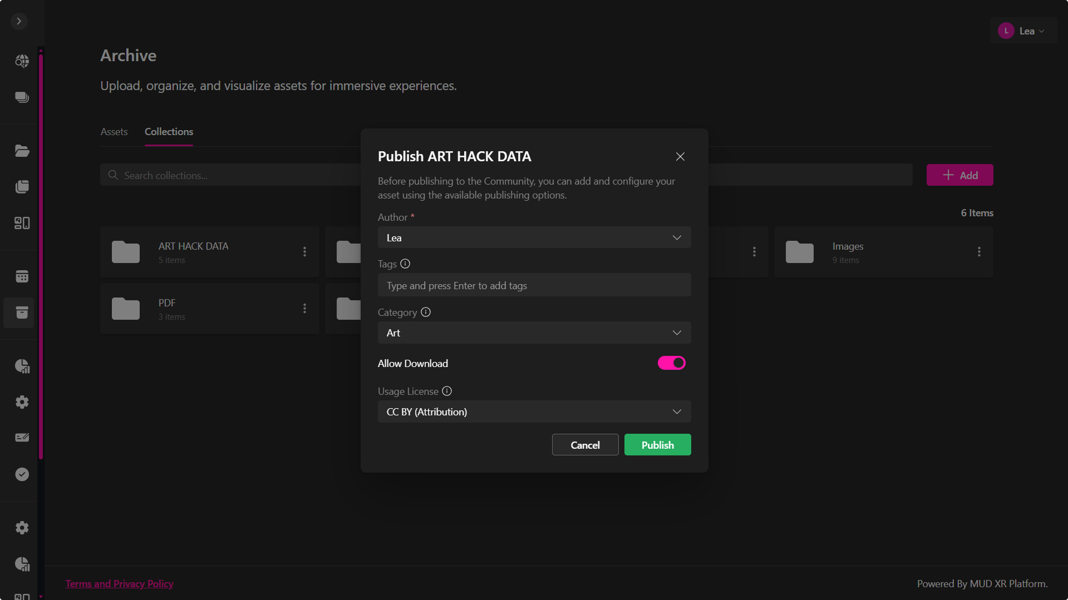Open the Author dropdown showing Lea
The image size is (1068, 600).
click(534, 237)
